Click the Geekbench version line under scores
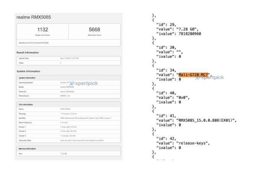The image size is (260, 173). click(33, 43)
